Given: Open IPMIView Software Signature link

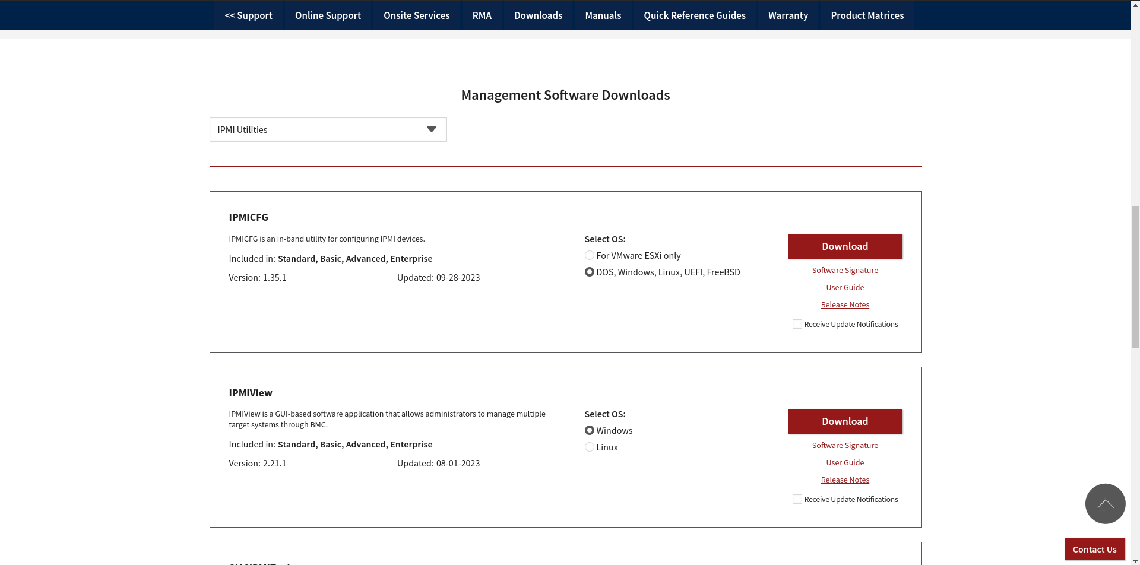Looking at the screenshot, I should pos(845,445).
